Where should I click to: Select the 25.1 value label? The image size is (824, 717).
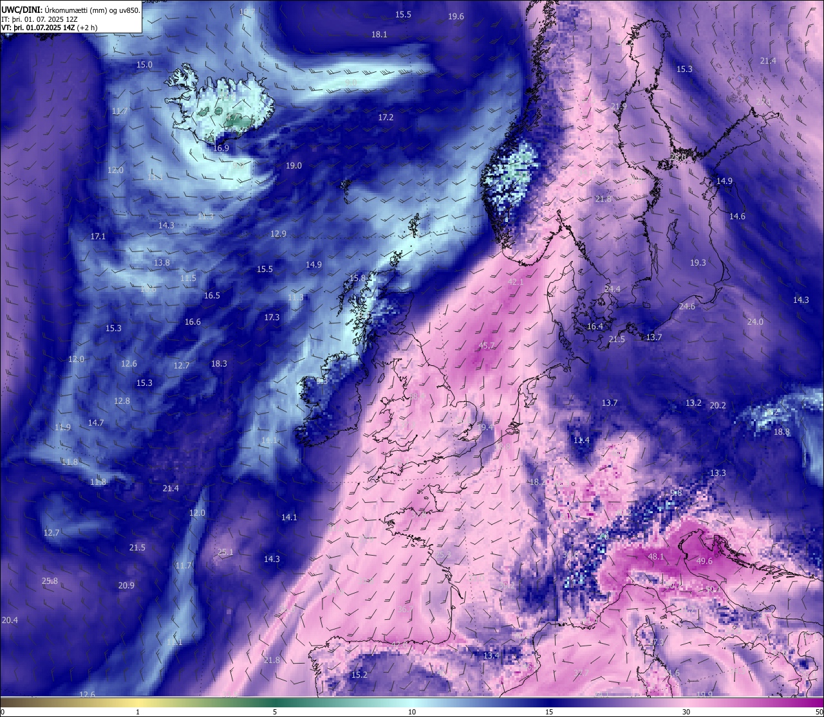click(225, 552)
